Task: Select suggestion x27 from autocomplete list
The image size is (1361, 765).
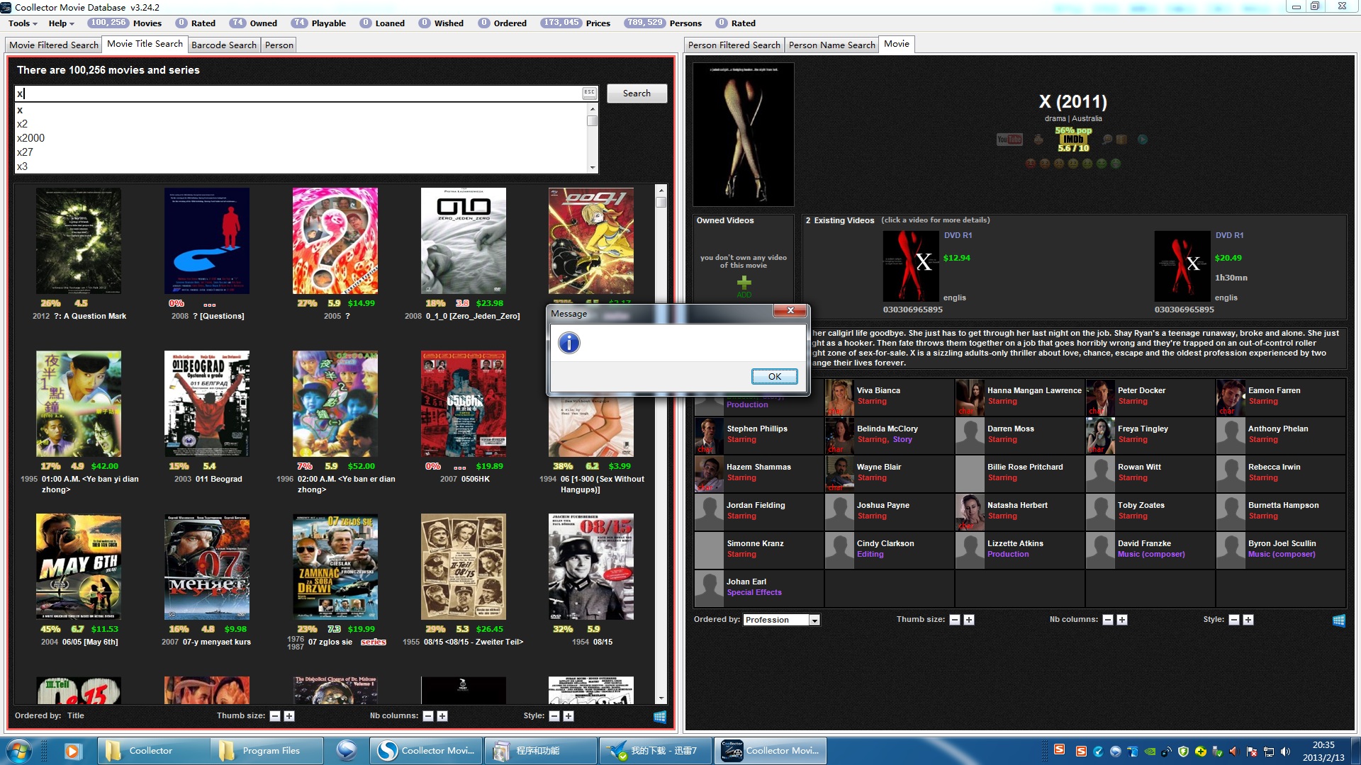Action: [x=301, y=152]
